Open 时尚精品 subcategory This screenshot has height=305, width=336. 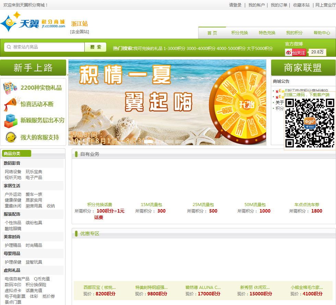click(34, 245)
